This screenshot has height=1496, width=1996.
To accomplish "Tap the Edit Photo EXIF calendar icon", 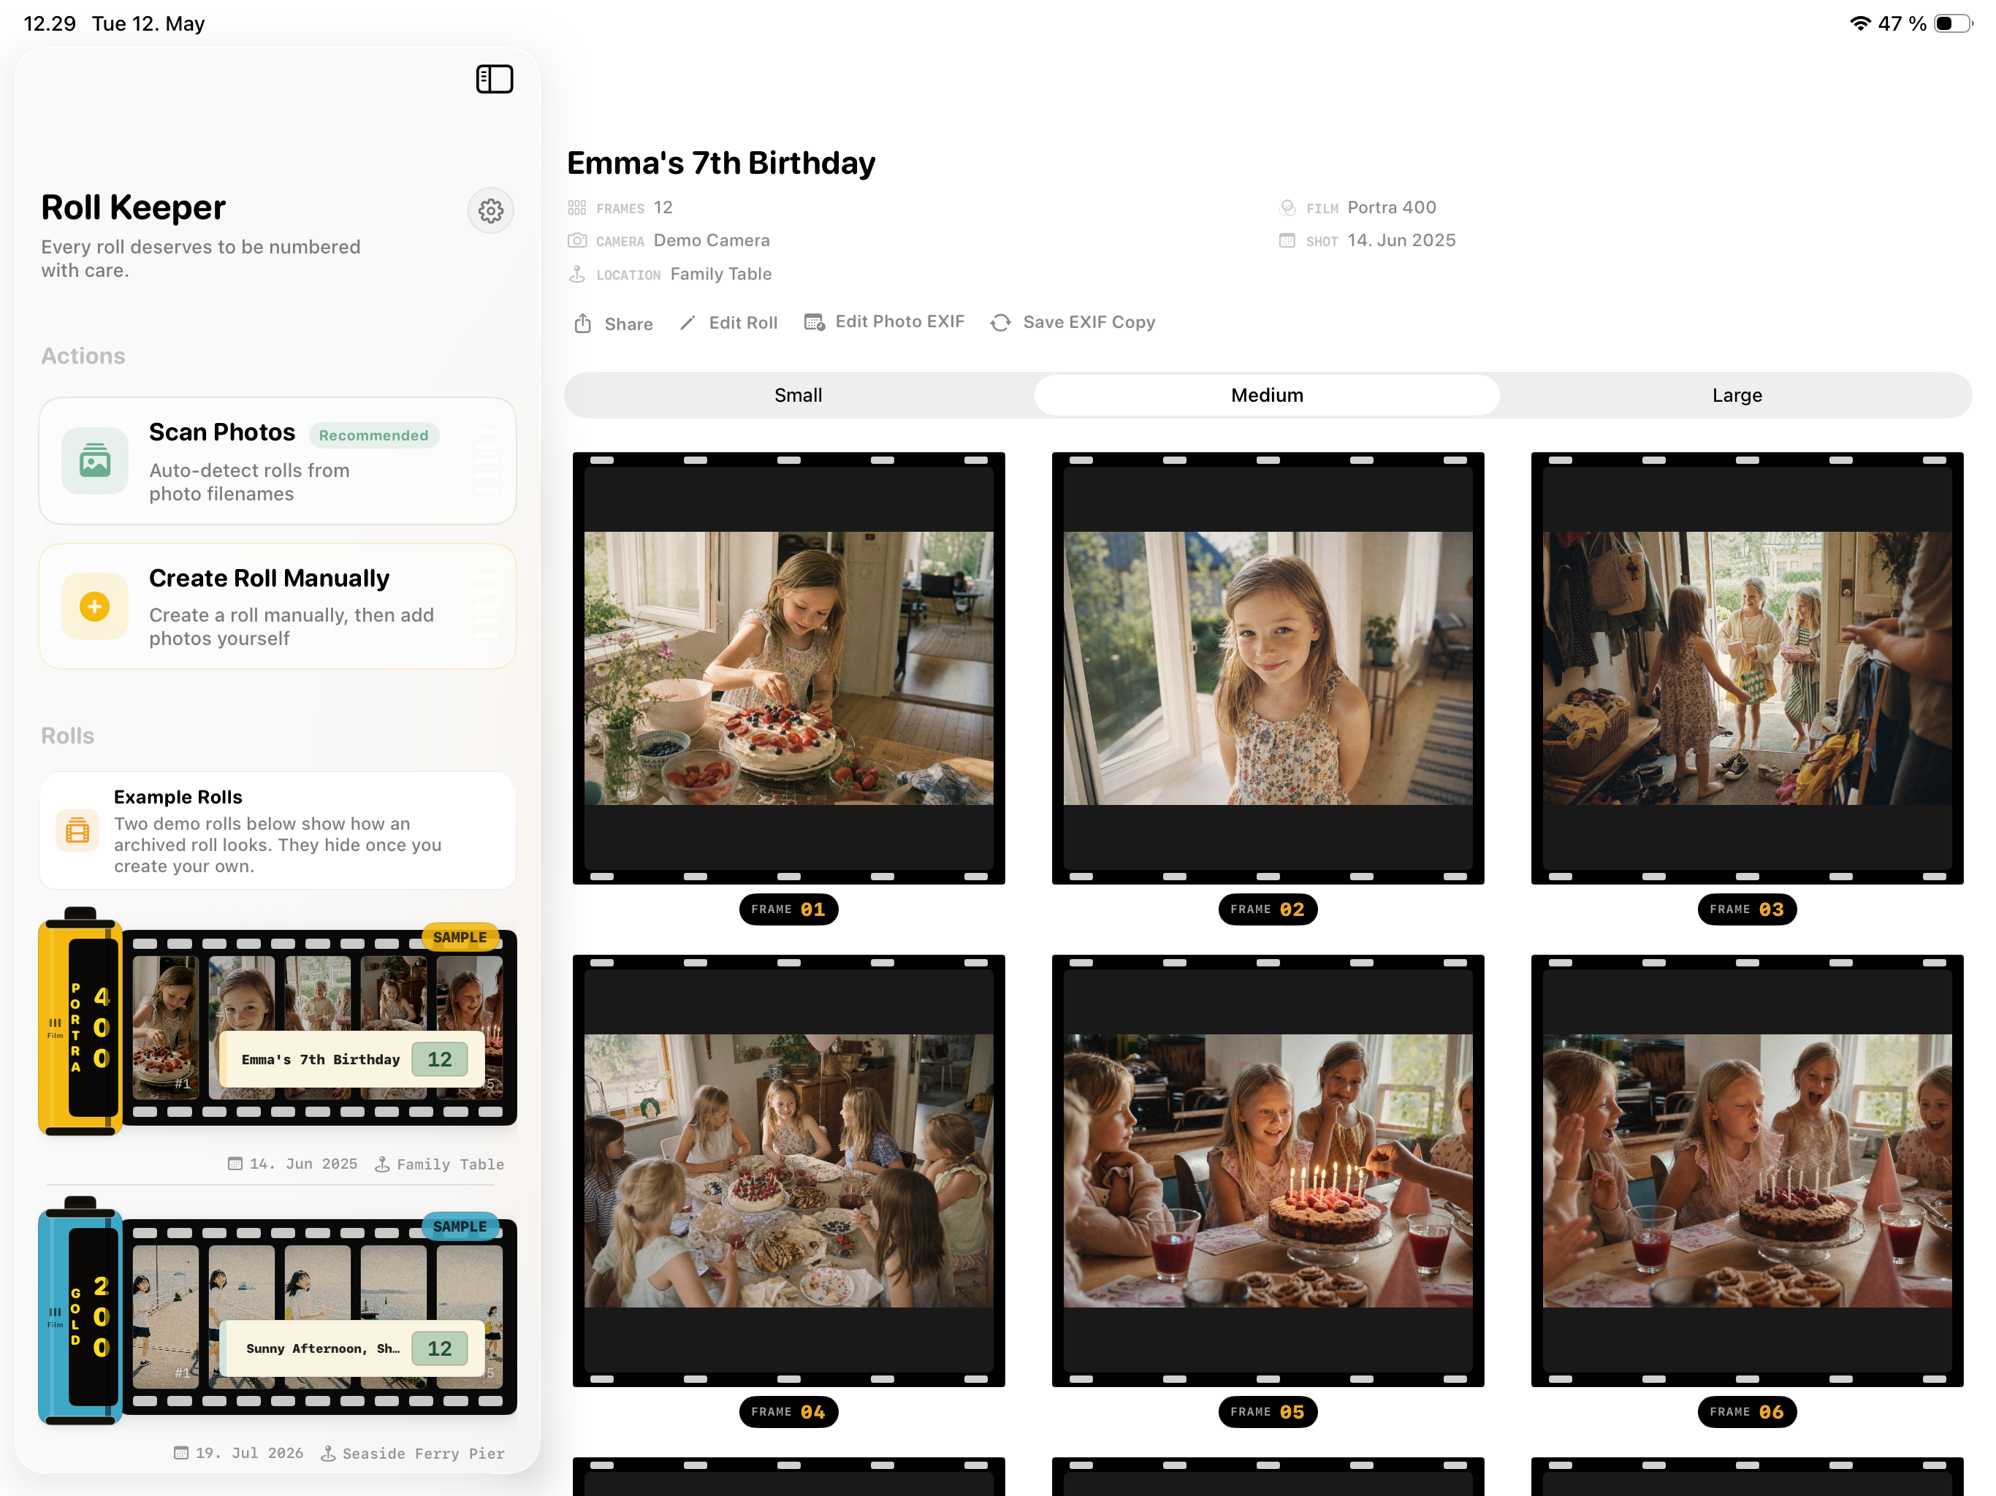I will point(814,322).
